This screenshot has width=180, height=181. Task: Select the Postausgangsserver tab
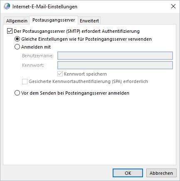(x=54, y=20)
